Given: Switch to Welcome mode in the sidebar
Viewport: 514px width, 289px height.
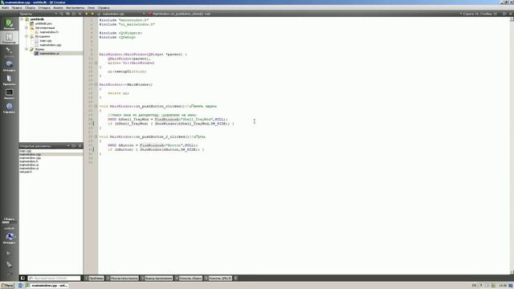Looking at the screenshot, I should pyautogui.click(x=9, y=24).
